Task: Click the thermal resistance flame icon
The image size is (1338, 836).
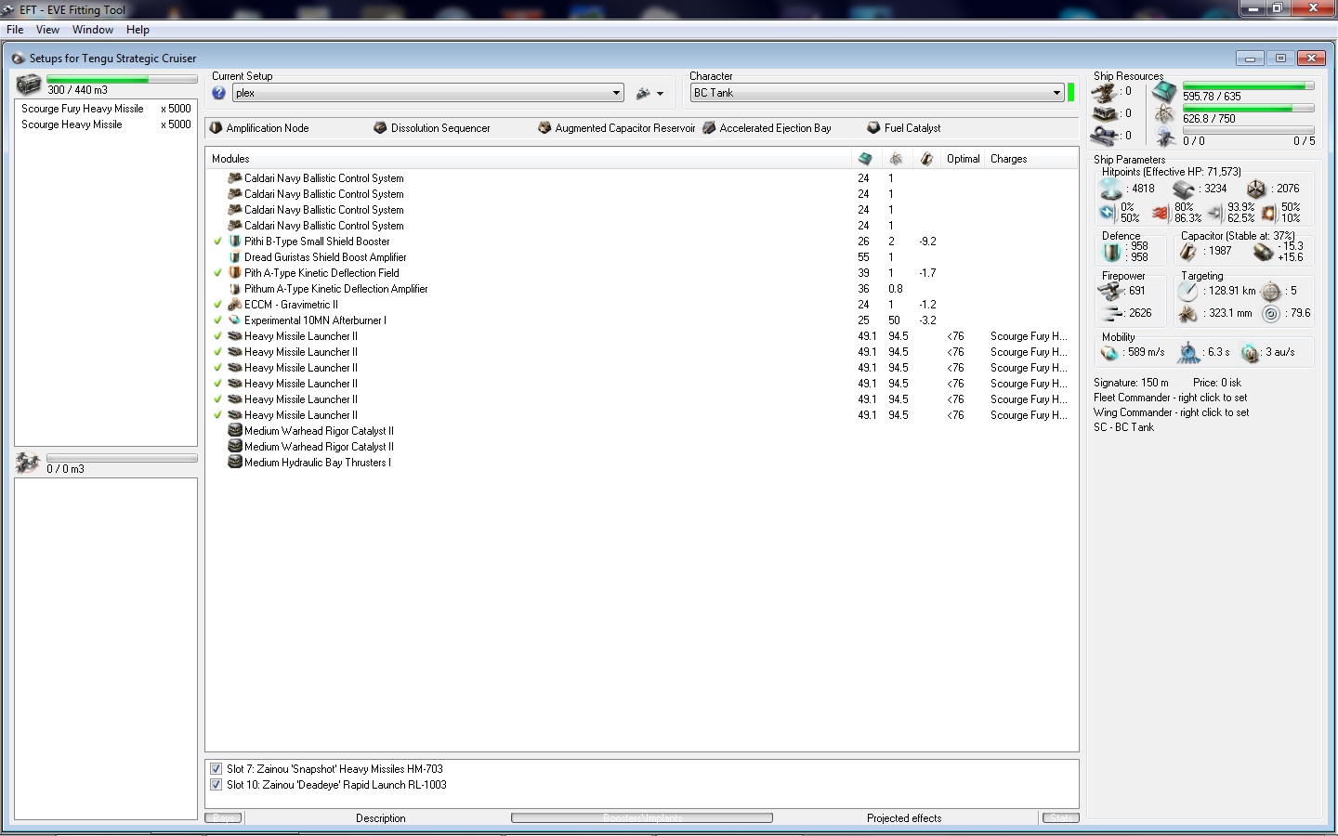Action: click(1161, 213)
